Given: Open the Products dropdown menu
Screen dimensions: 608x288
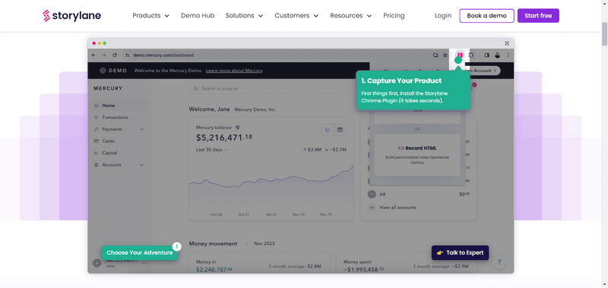Looking at the screenshot, I should click(150, 15).
